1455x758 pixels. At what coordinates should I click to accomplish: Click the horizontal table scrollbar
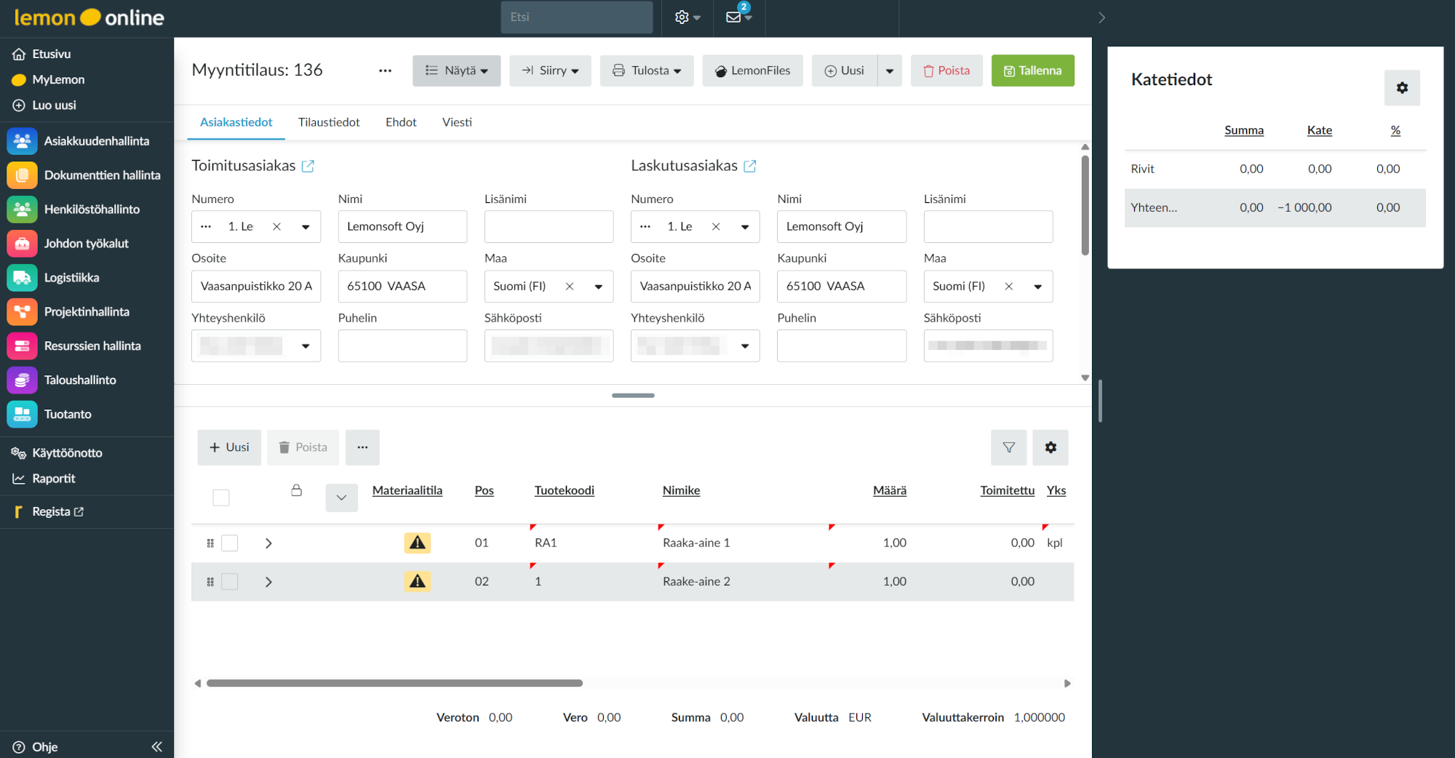tap(394, 683)
